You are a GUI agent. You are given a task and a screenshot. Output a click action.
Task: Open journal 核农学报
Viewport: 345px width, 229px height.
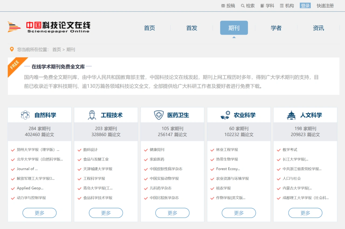[x=223, y=188]
